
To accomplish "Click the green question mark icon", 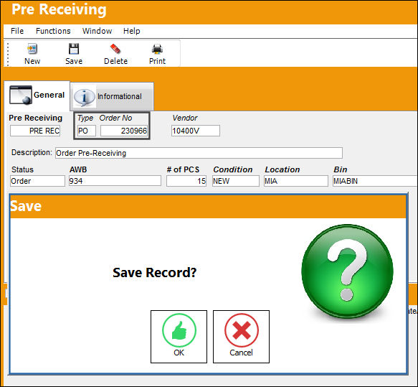I will (x=347, y=271).
